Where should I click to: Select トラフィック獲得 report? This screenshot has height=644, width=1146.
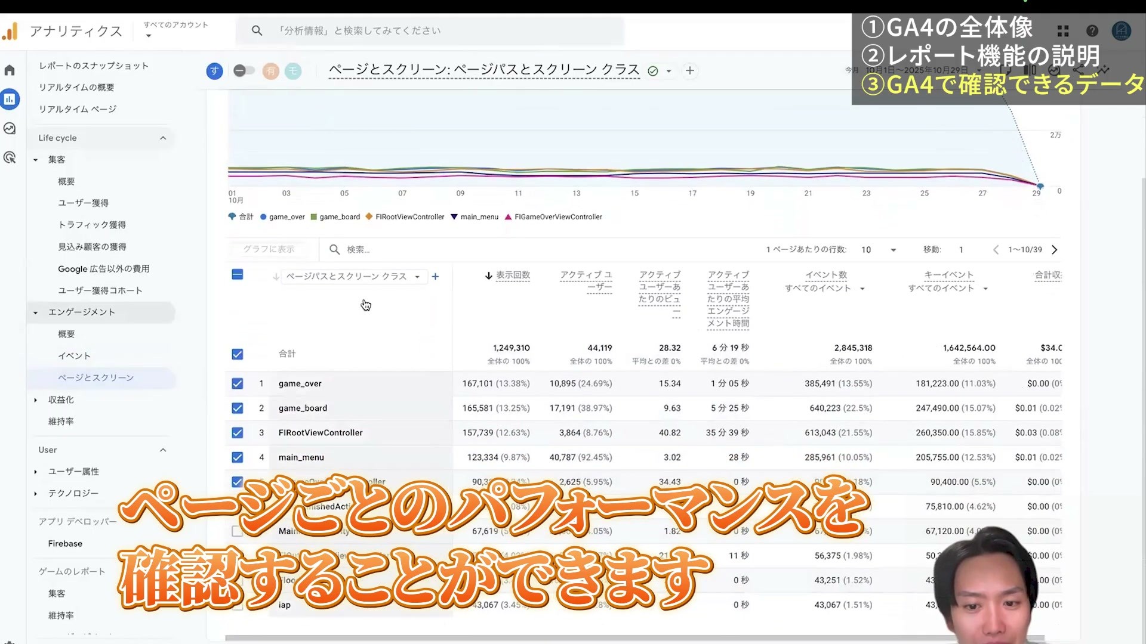tap(92, 225)
